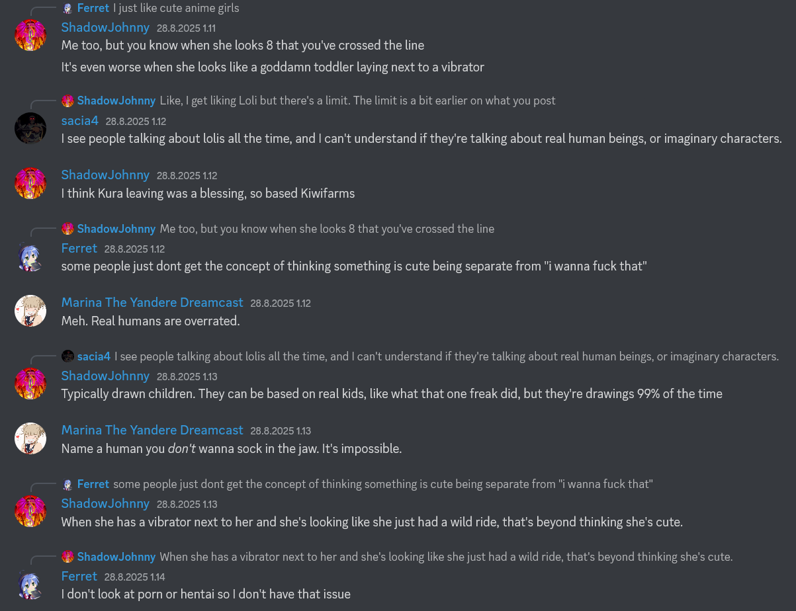
Task: Click ShadowJohnny's name above the Kiwifarms message
Action: (x=105, y=175)
